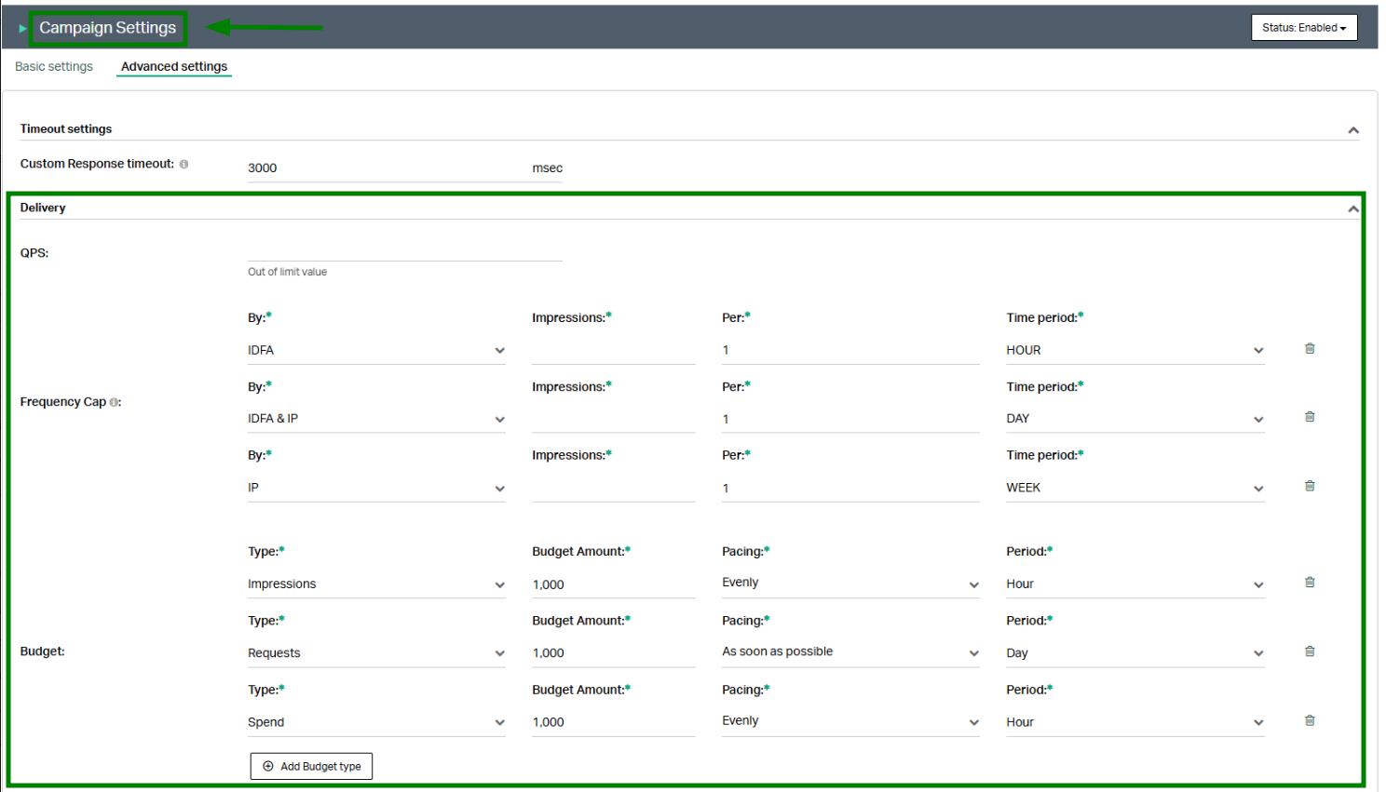This screenshot has height=792, width=1386.
Task: Delete the IDFA & IP frequency cap row
Action: (1310, 417)
